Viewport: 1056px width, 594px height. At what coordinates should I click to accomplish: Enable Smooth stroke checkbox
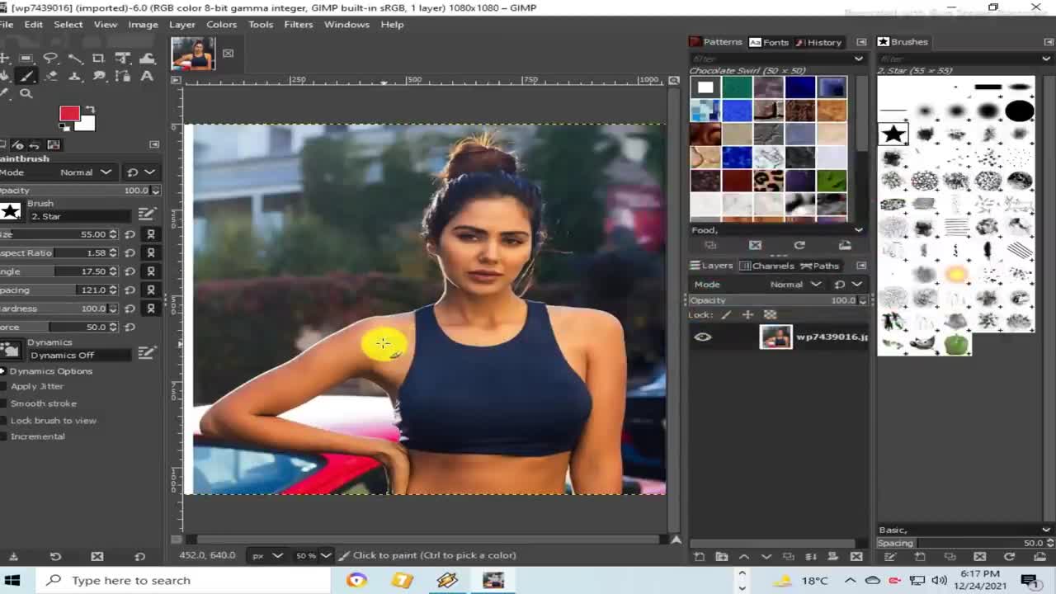3,403
